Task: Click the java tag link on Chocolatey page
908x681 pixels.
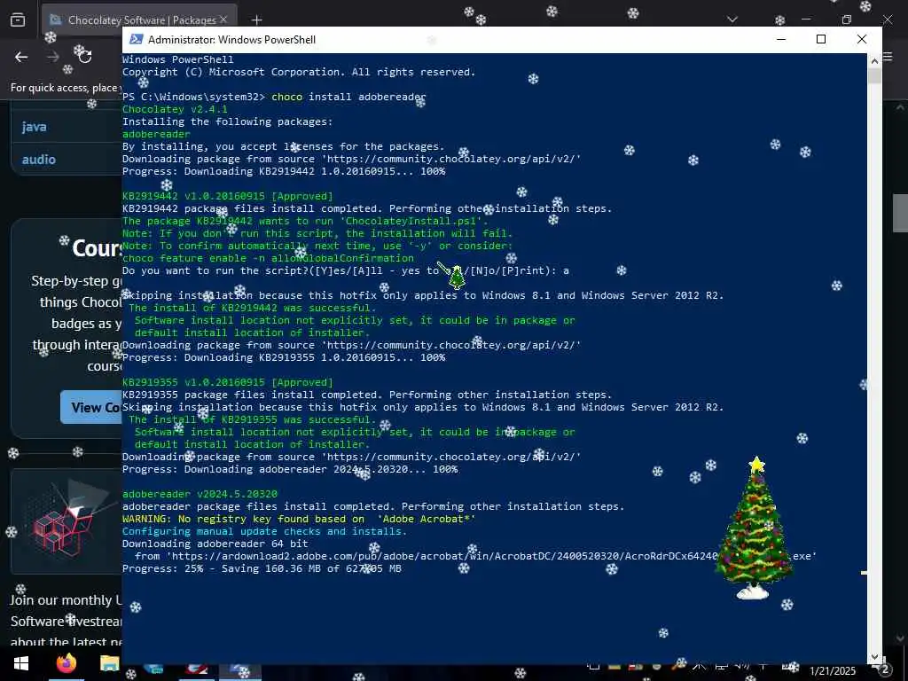Action: pos(35,127)
